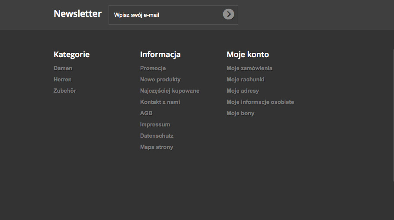Click the newsletter submit arrow icon

[x=228, y=14]
